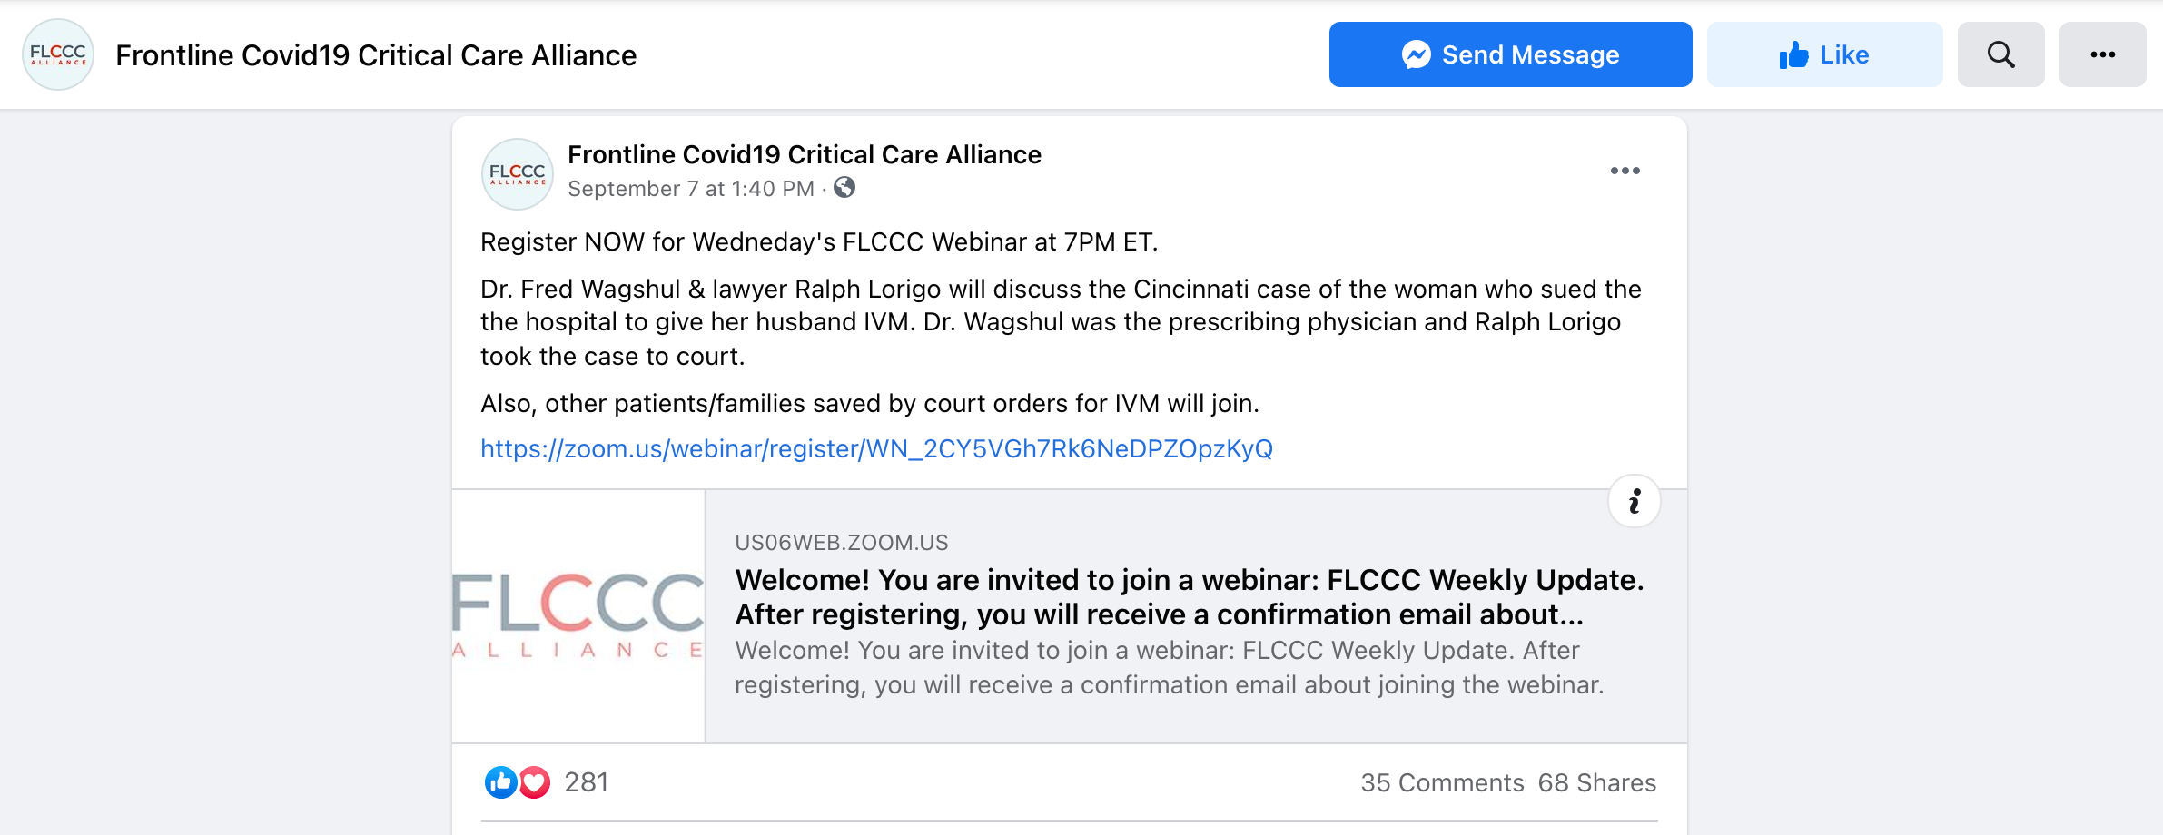Click the love heart reaction icon
2163x835 pixels.
pos(534,781)
